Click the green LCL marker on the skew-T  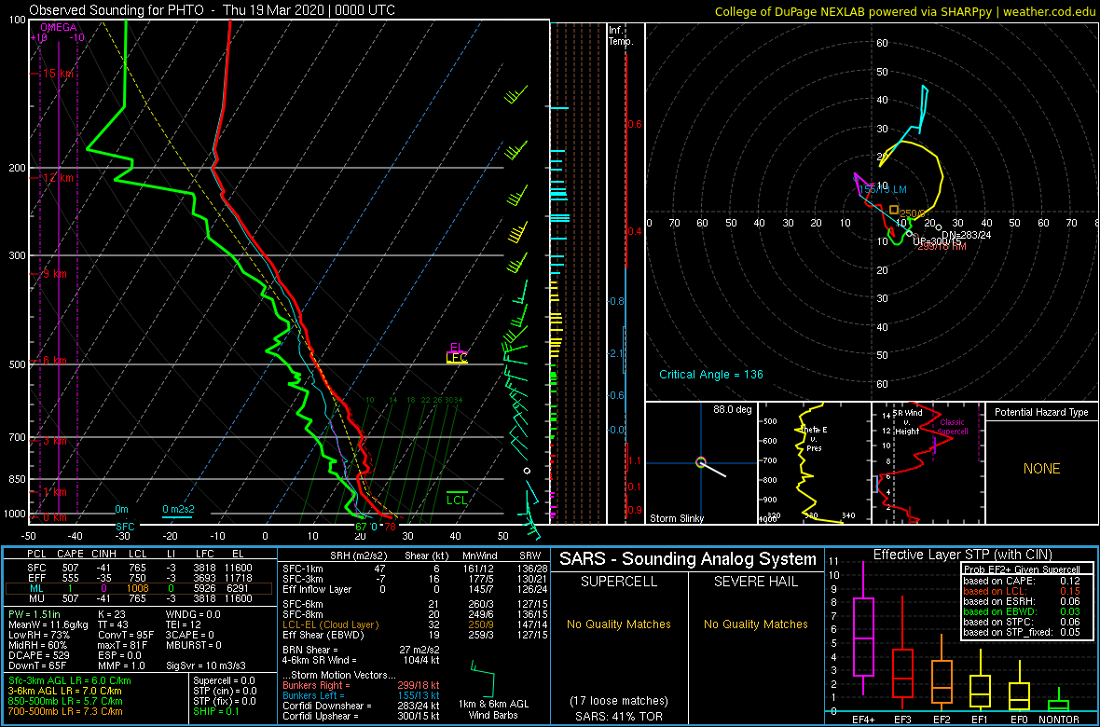pos(457,498)
